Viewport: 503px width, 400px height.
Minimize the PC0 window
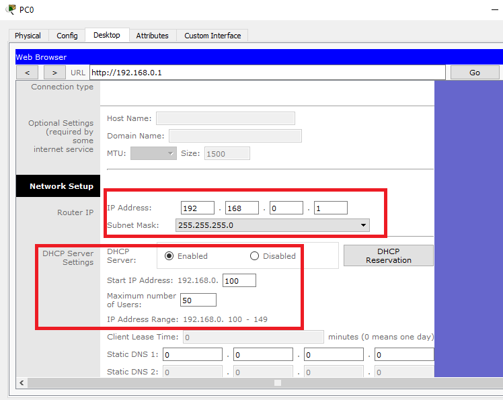coord(495,10)
